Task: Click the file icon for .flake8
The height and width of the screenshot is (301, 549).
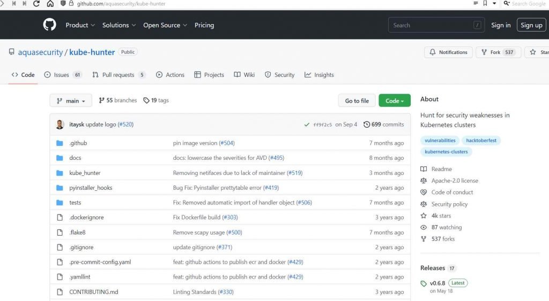Action: tap(60, 232)
